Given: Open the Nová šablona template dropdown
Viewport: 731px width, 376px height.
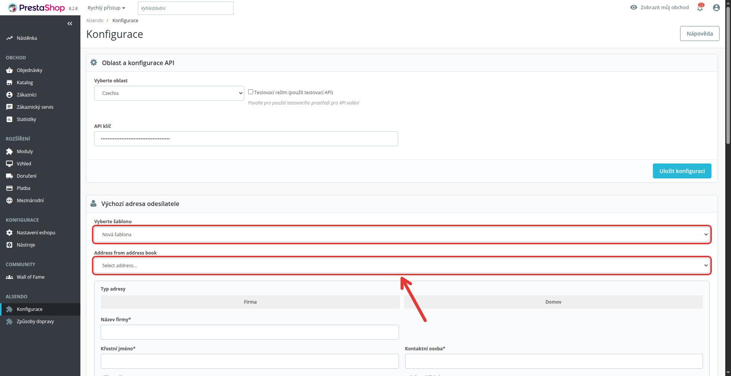Looking at the screenshot, I should pos(402,234).
